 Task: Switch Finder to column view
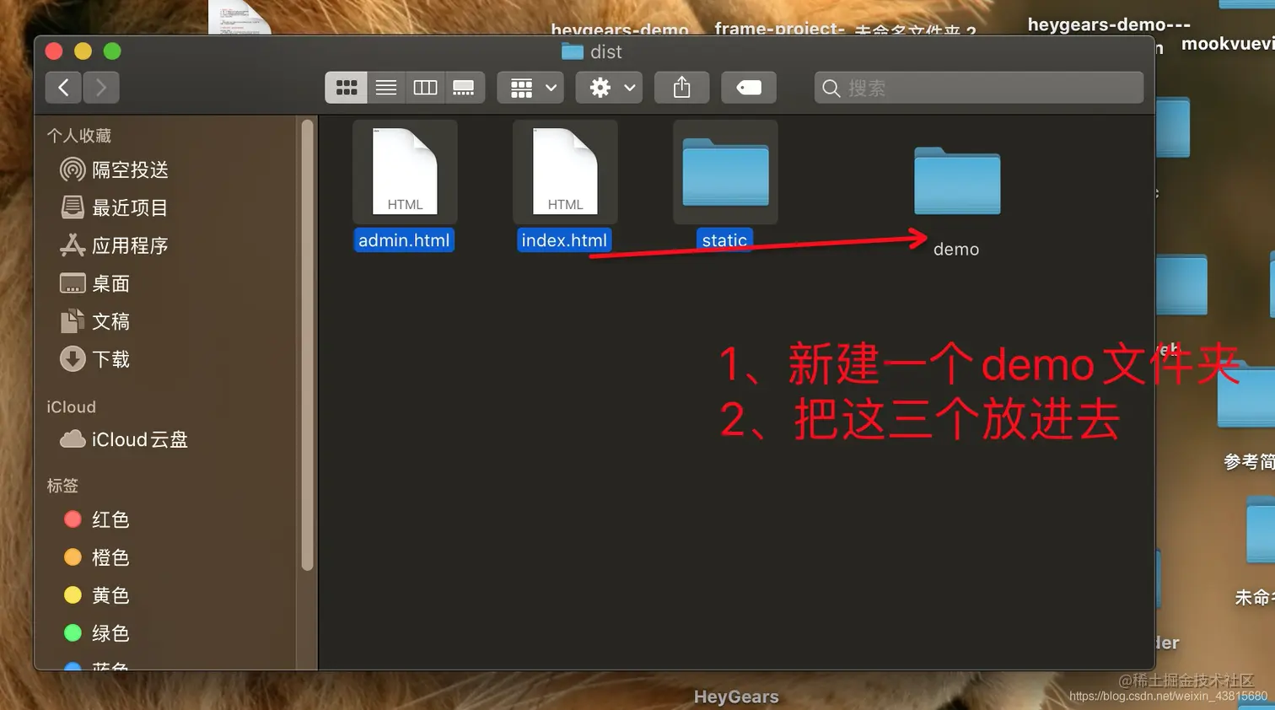(425, 87)
